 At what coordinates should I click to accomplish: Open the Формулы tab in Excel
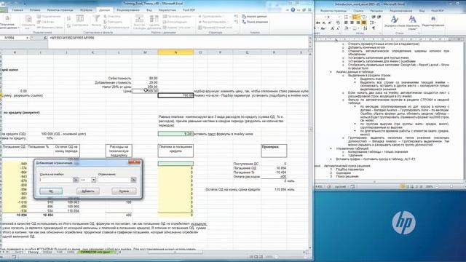click(86, 9)
